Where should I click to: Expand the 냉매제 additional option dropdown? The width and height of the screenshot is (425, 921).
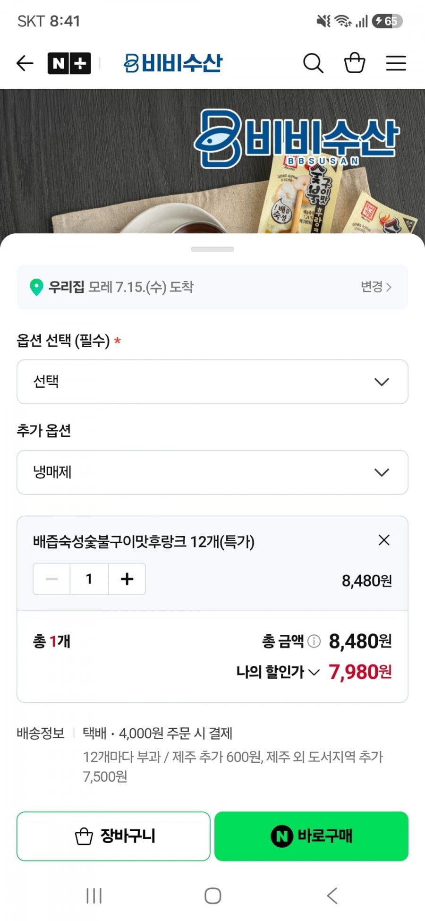click(x=212, y=472)
